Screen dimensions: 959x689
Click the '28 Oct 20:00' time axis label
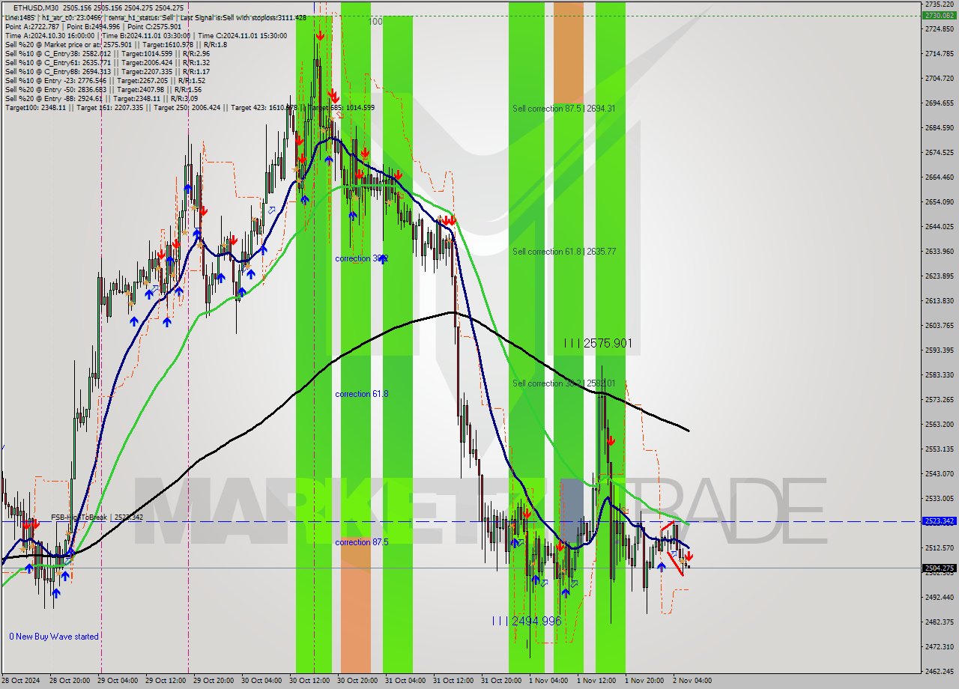tap(70, 681)
